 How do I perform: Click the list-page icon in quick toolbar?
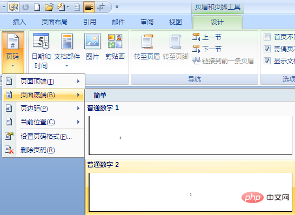click(x=77, y=7)
